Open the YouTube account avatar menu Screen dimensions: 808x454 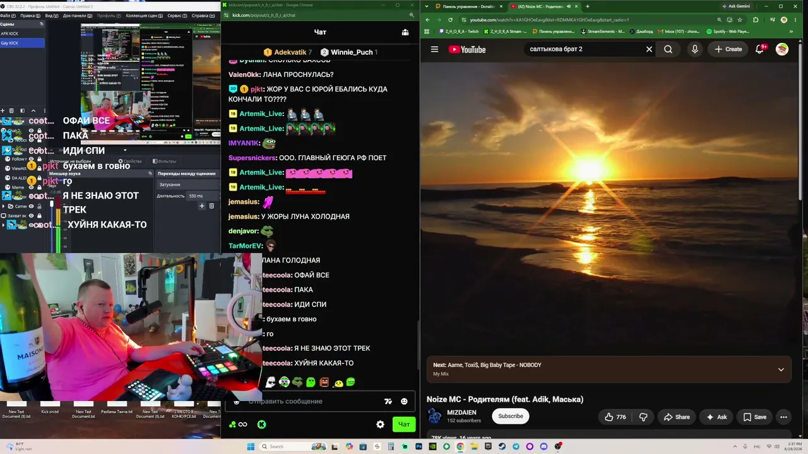tap(782, 49)
